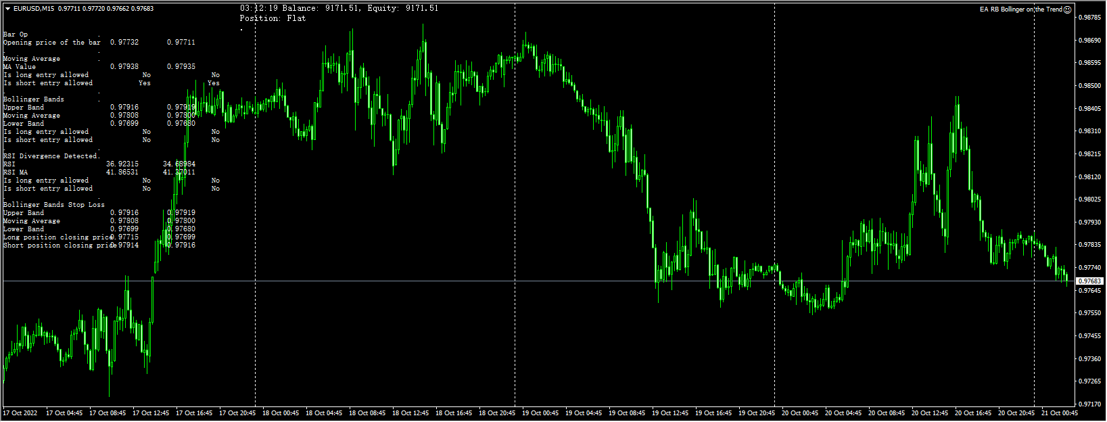Click the Short position closing price label
The height and width of the screenshot is (422, 1107).
click(60, 245)
